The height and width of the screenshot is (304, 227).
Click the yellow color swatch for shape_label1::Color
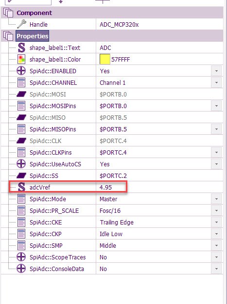(105, 59)
